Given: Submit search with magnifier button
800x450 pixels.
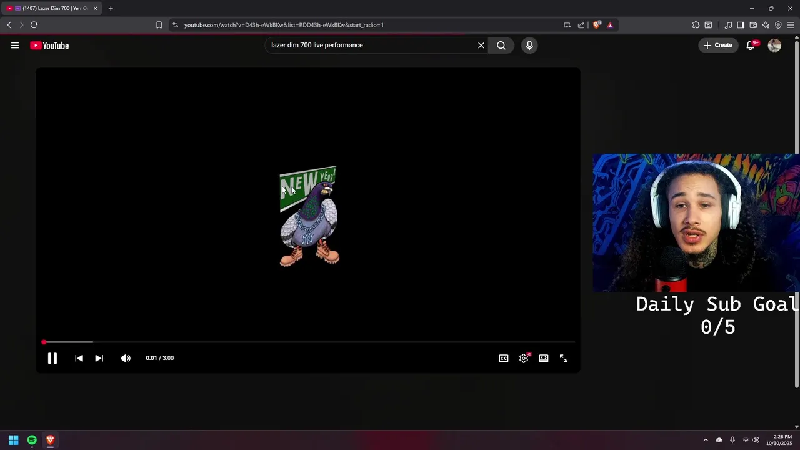Looking at the screenshot, I should [x=501, y=45].
